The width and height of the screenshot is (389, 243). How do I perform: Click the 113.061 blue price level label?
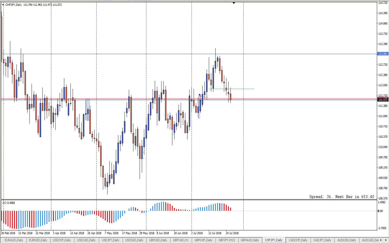click(383, 54)
